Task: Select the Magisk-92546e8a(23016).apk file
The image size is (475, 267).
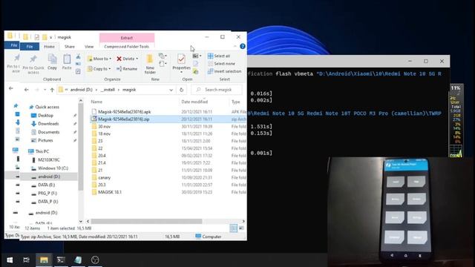Action: coord(124,112)
